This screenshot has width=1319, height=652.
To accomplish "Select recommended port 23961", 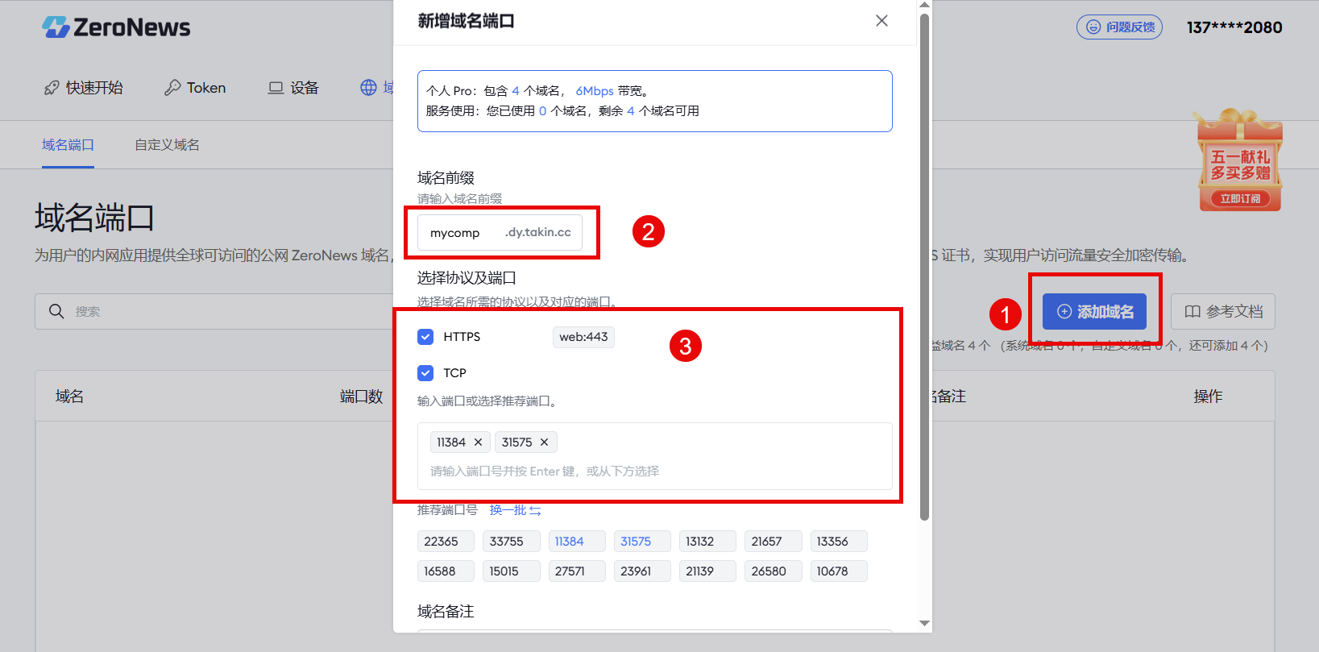I will [642, 571].
